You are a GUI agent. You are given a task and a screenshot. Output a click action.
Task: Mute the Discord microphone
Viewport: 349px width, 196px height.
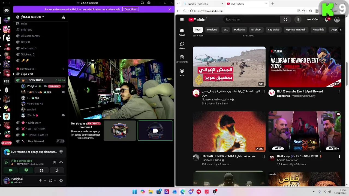[x=40, y=180]
